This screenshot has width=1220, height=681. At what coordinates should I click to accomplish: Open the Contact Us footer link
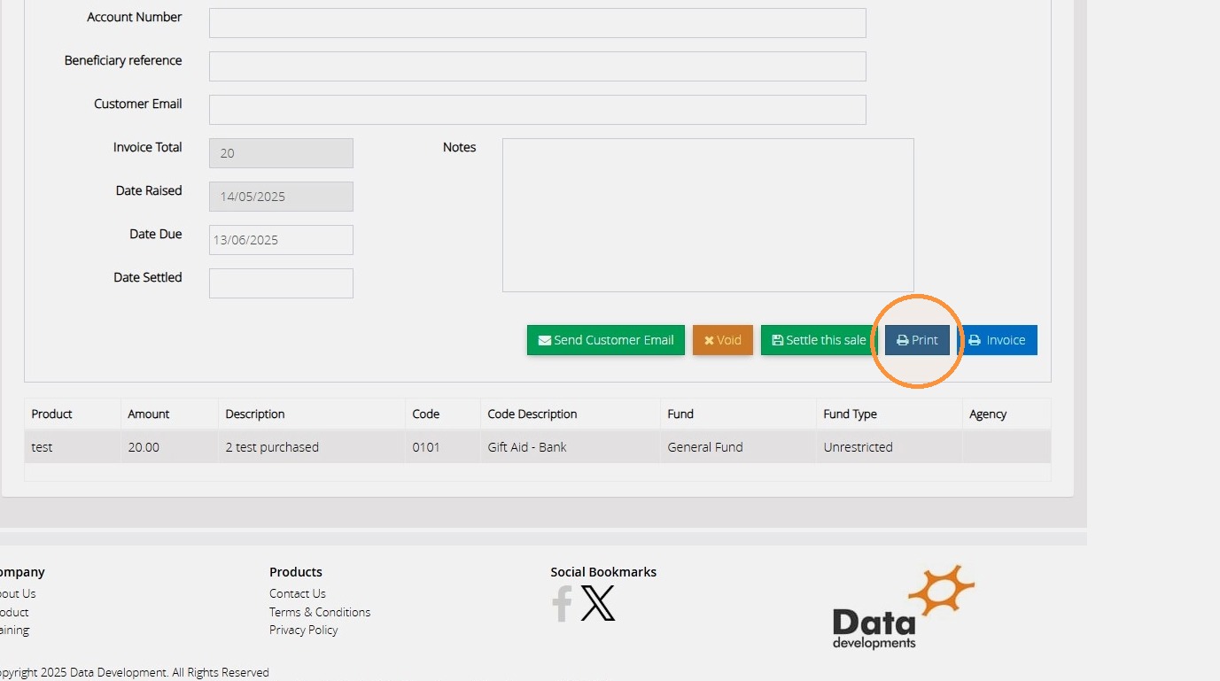pos(298,593)
